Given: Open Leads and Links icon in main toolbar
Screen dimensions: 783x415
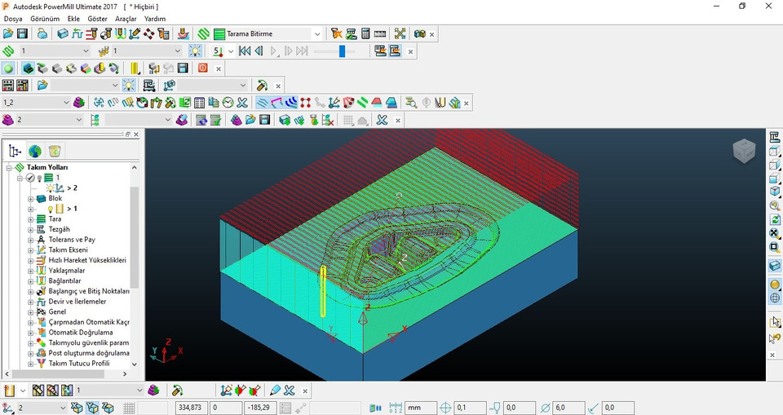Looking at the screenshot, I should tap(120, 34).
